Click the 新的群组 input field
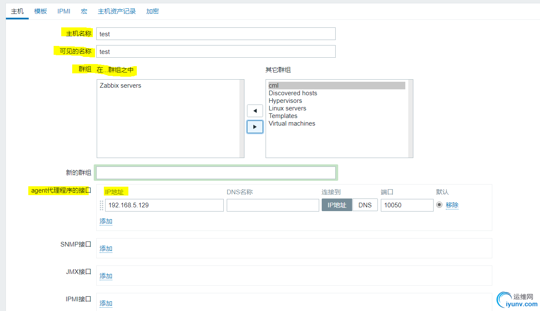This screenshot has width=540, height=311. point(216,173)
